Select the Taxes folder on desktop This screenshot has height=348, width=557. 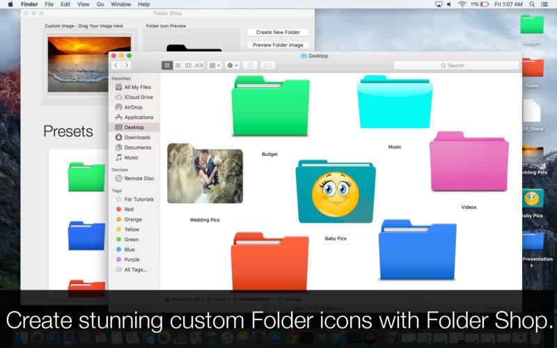click(x=533, y=68)
